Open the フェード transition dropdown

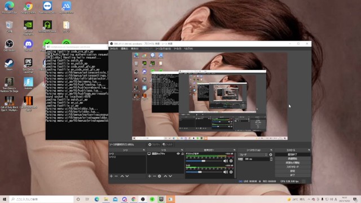pyautogui.click(x=253, y=155)
